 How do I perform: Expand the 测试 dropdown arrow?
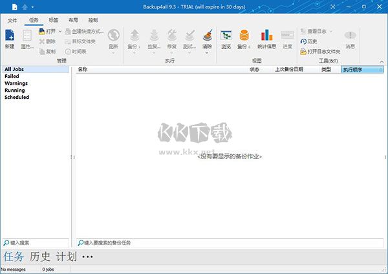coord(189,53)
